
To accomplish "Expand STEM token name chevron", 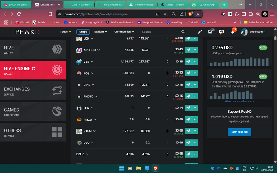I will [94, 131].
